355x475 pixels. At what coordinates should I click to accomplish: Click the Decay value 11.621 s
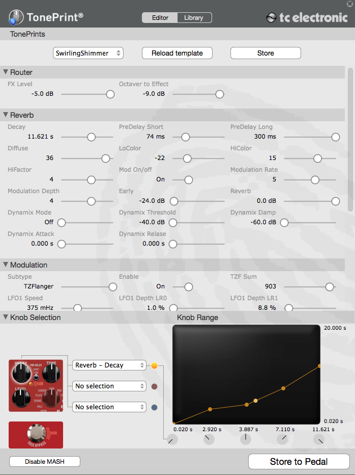tap(40, 137)
